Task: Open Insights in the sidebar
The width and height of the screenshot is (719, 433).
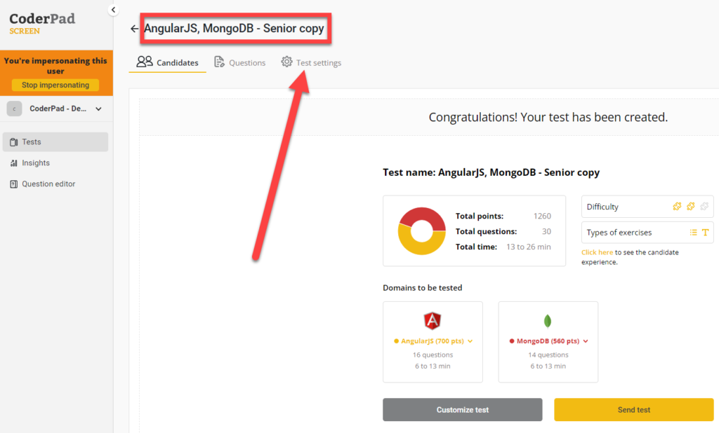Action: pos(35,163)
